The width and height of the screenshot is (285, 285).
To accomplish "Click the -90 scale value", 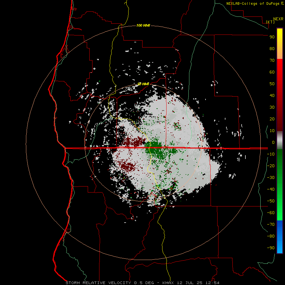I will coord(271,248).
